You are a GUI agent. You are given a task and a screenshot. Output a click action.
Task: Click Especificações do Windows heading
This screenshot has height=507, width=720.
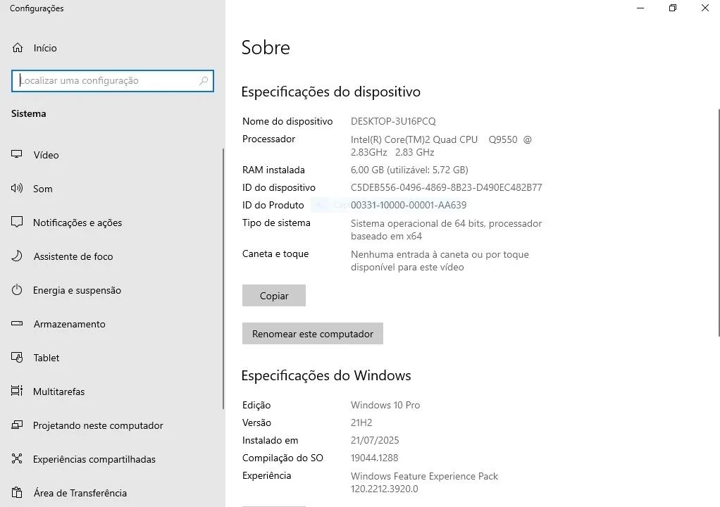[x=326, y=376]
